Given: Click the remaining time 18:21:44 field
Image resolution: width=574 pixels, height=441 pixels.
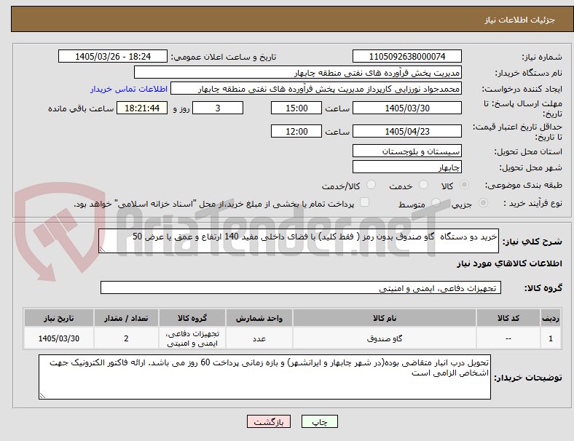Looking at the screenshot, I should tap(142, 108).
